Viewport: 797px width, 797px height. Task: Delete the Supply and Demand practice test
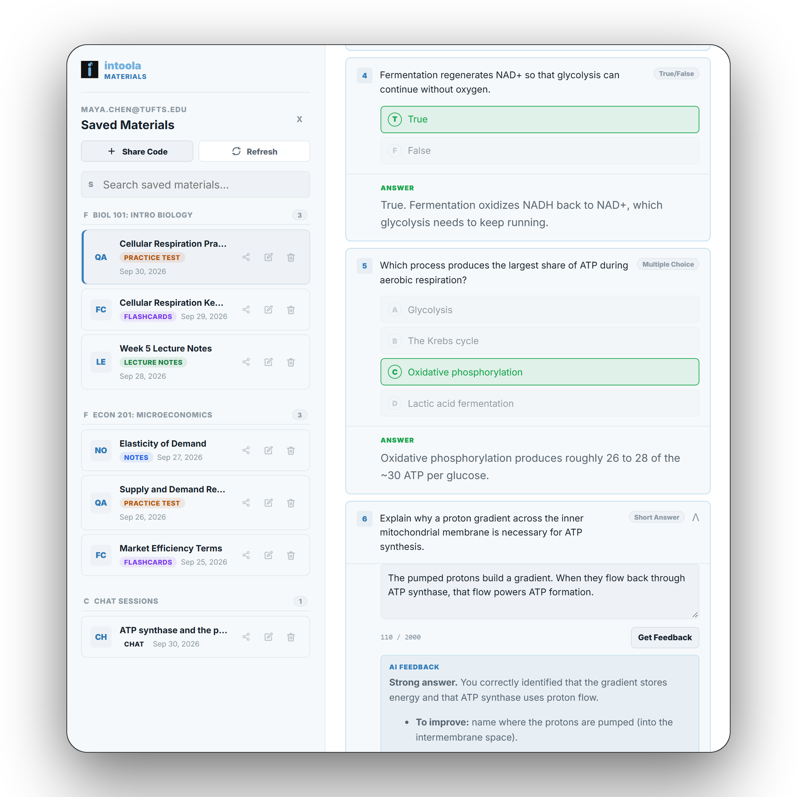(291, 503)
